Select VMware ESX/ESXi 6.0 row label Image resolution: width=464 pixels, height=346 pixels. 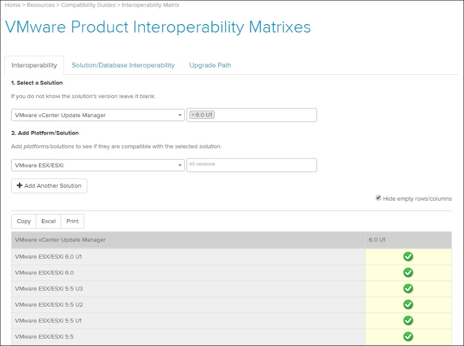(45, 273)
